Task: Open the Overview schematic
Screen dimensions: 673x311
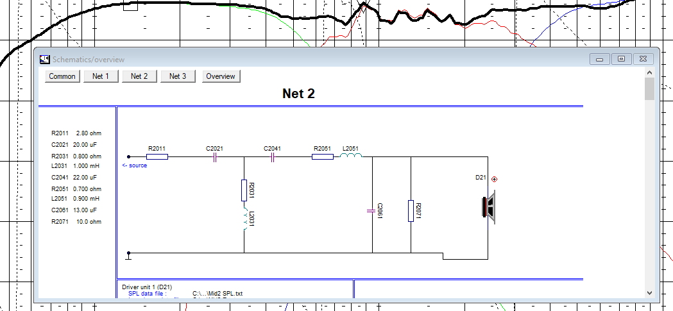Action: (221, 76)
